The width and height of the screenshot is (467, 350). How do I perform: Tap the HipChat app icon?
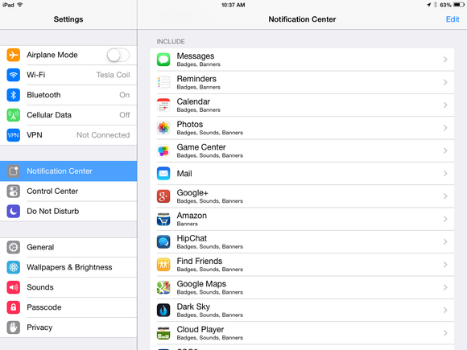(x=163, y=241)
